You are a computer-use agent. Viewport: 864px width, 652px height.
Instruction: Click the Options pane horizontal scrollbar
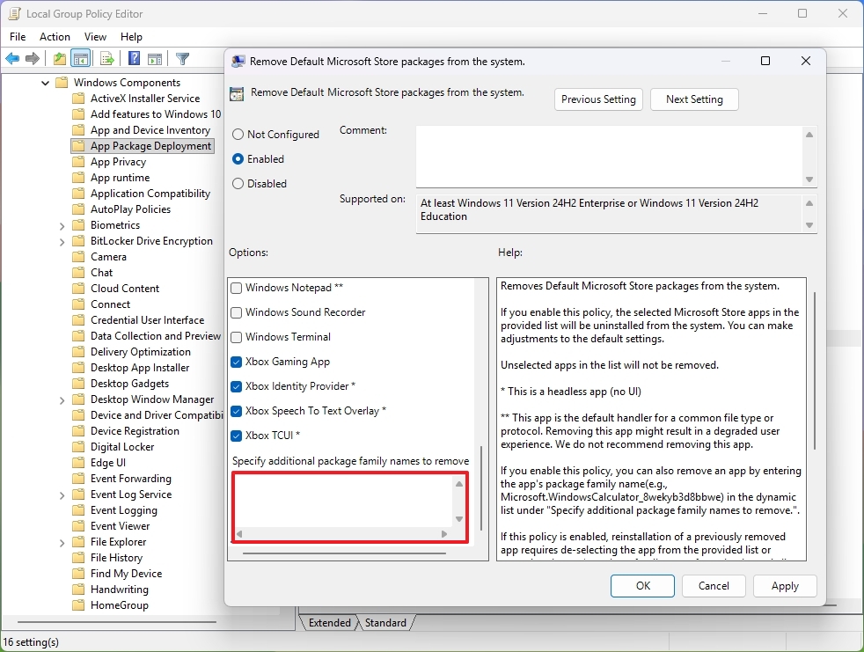tap(344, 553)
